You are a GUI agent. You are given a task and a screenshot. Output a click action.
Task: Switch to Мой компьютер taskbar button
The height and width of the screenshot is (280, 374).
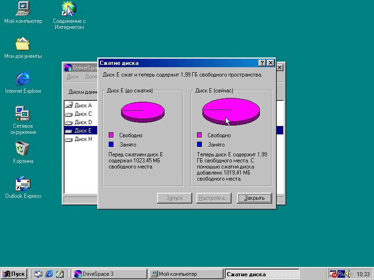186,274
